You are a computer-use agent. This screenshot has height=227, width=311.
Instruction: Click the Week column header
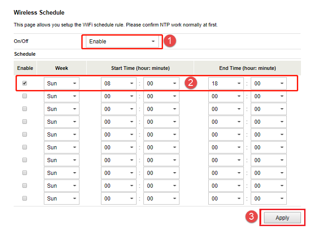tap(62, 68)
